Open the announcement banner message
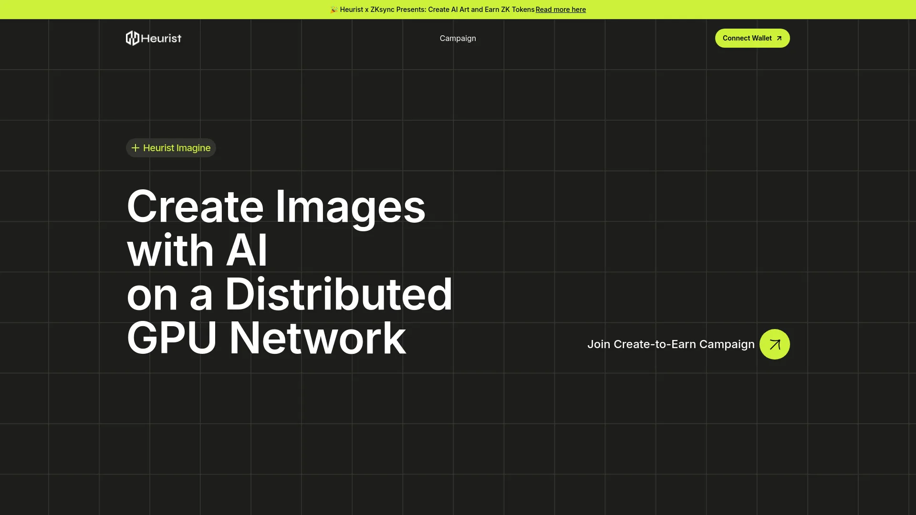The height and width of the screenshot is (515, 916). (437, 9)
